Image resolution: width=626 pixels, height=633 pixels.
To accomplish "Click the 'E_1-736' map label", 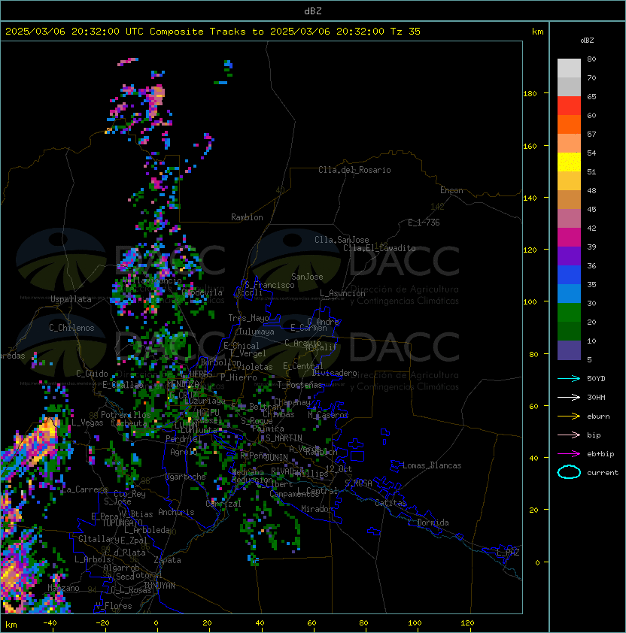I will click(424, 223).
